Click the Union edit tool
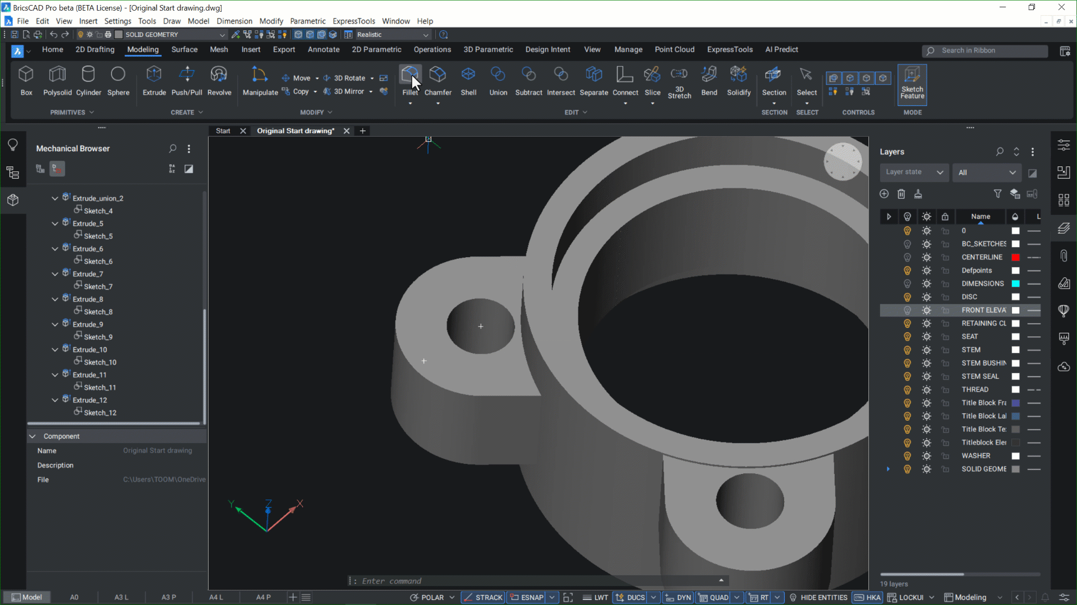This screenshot has width=1077, height=605. (x=498, y=81)
